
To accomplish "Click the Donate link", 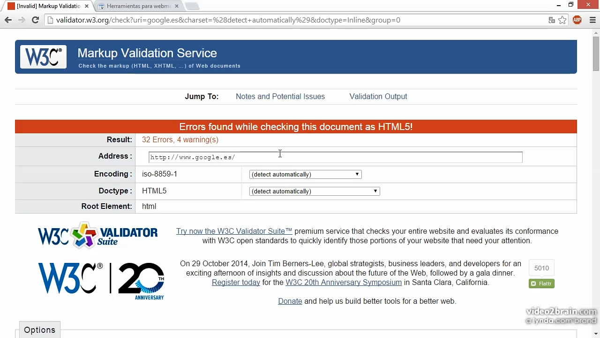I will (x=290, y=301).
